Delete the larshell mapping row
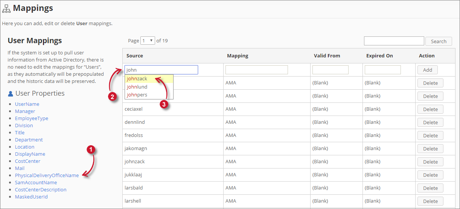This screenshot has height=209, width=460. pyautogui.click(x=430, y=201)
